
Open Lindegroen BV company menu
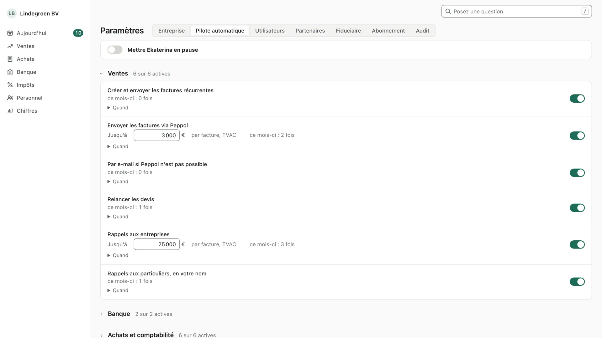click(33, 13)
